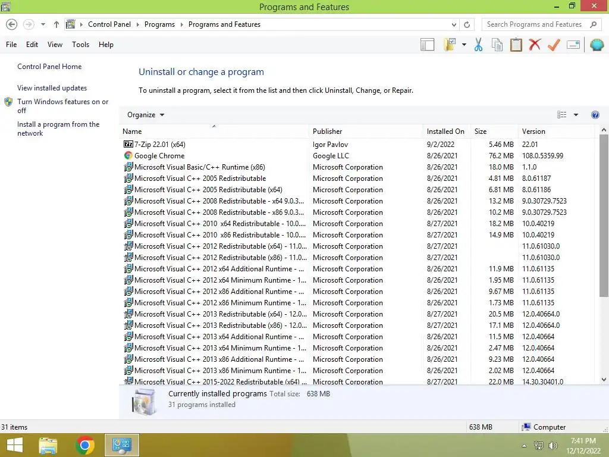This screenshot has height=457, width=609.
Task: Click the Google Chrome icon in program list
Action: [x=128, y=155]
